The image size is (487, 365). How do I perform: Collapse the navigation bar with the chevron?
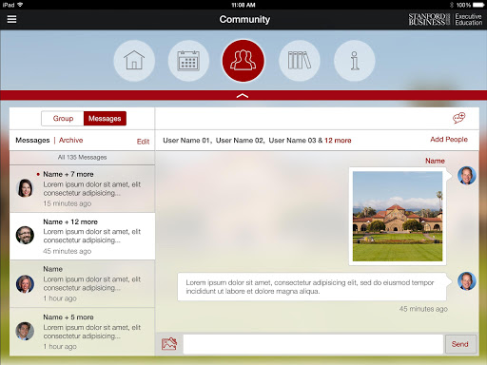tap(243, 95)
